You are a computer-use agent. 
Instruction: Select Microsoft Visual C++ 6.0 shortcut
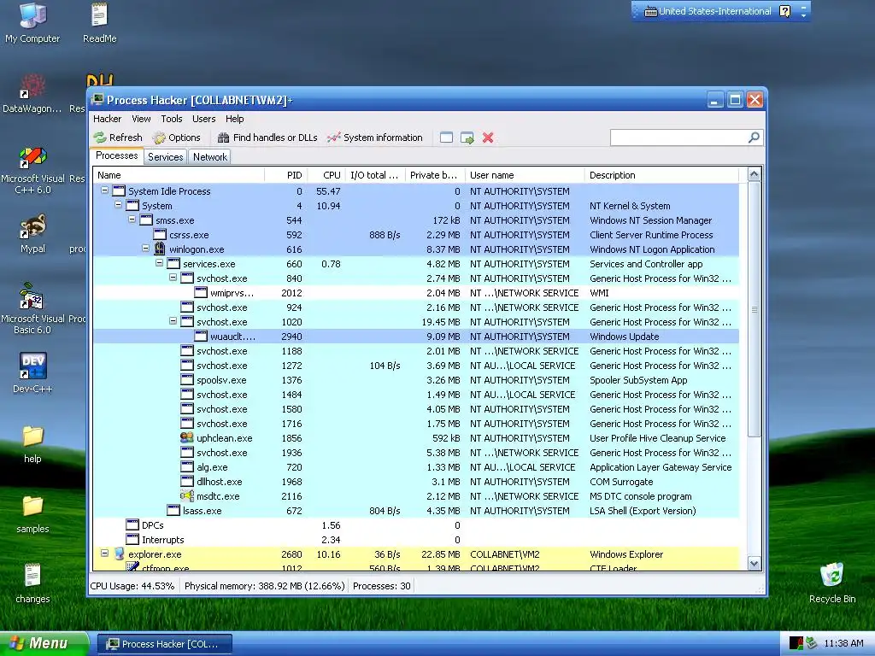[x=32, y=170]
